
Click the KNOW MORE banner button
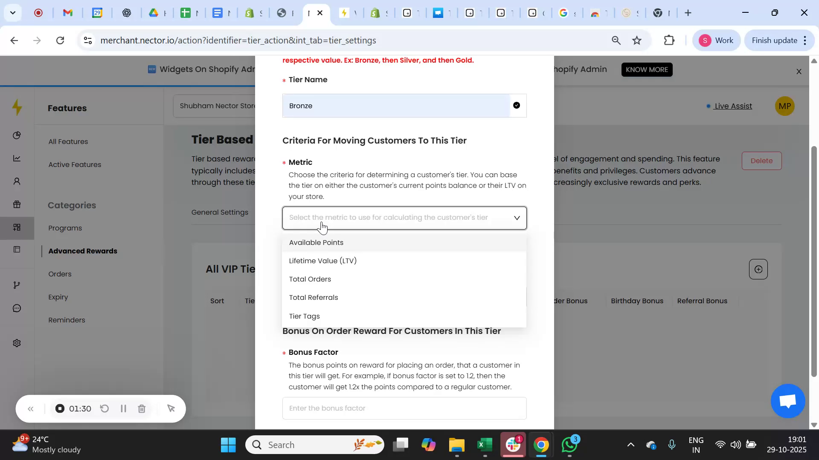tap(647, 69)
